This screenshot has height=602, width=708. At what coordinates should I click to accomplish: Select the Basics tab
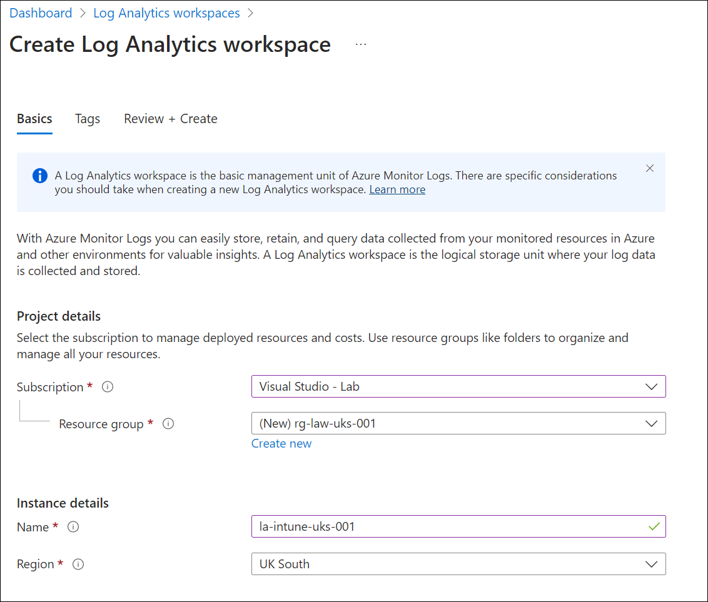pyautogui.click(x=34, y=119)
